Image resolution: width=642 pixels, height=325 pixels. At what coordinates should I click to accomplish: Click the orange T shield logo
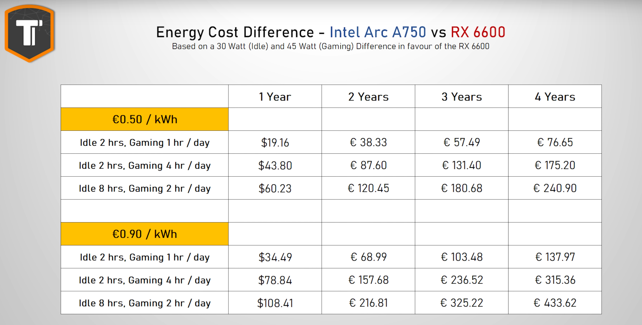point(29,33)
